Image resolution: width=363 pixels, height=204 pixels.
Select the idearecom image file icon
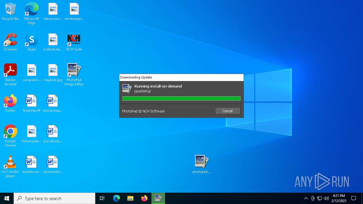tap(53, 12)
